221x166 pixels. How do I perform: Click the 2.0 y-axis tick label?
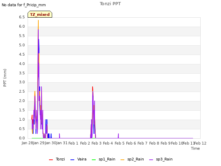22,101
